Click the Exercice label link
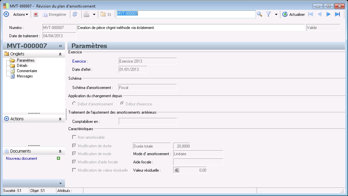Image resolution: width=348 pixels, height=196 pixels. pyautogui.click(x=80, y=61)
